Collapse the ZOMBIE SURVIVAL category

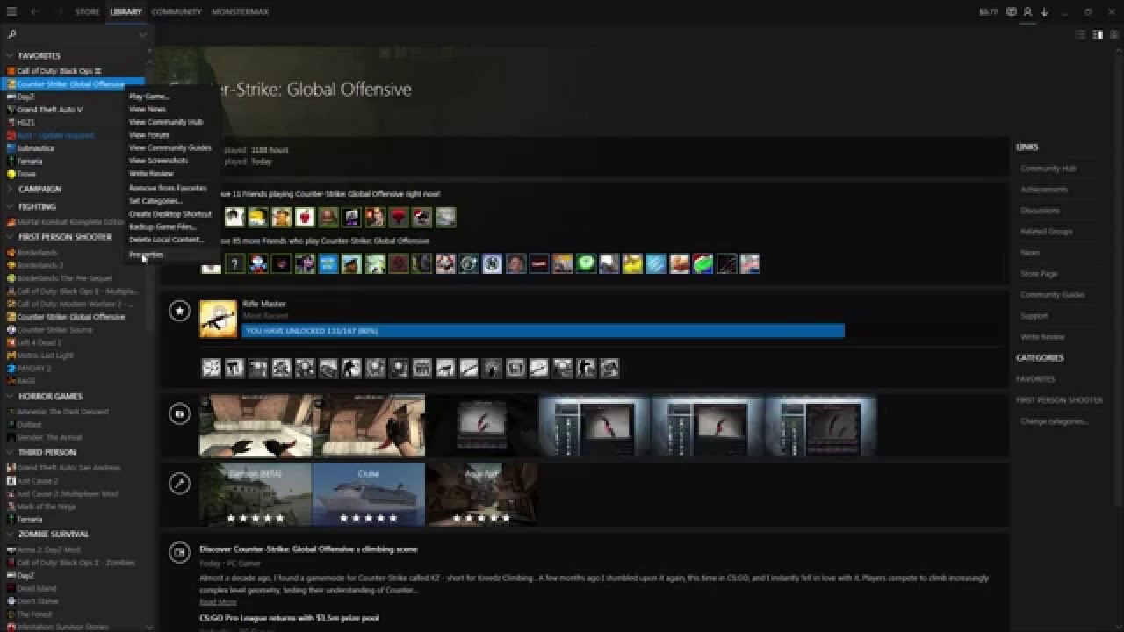[x=10, y=534]
